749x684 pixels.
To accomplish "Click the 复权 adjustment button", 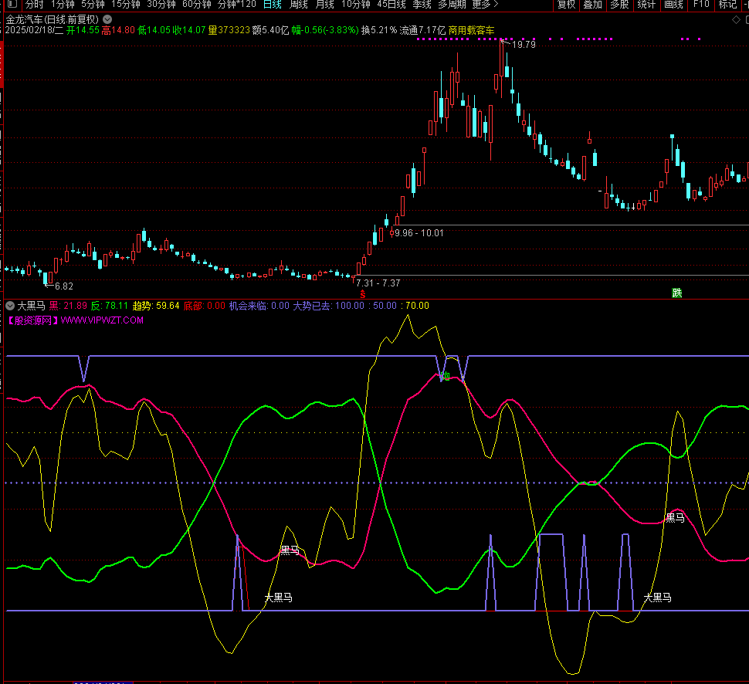I will click(567, 5).
